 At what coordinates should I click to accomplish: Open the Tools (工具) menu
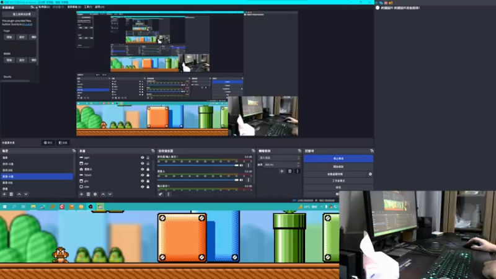(x=88, y=7)
